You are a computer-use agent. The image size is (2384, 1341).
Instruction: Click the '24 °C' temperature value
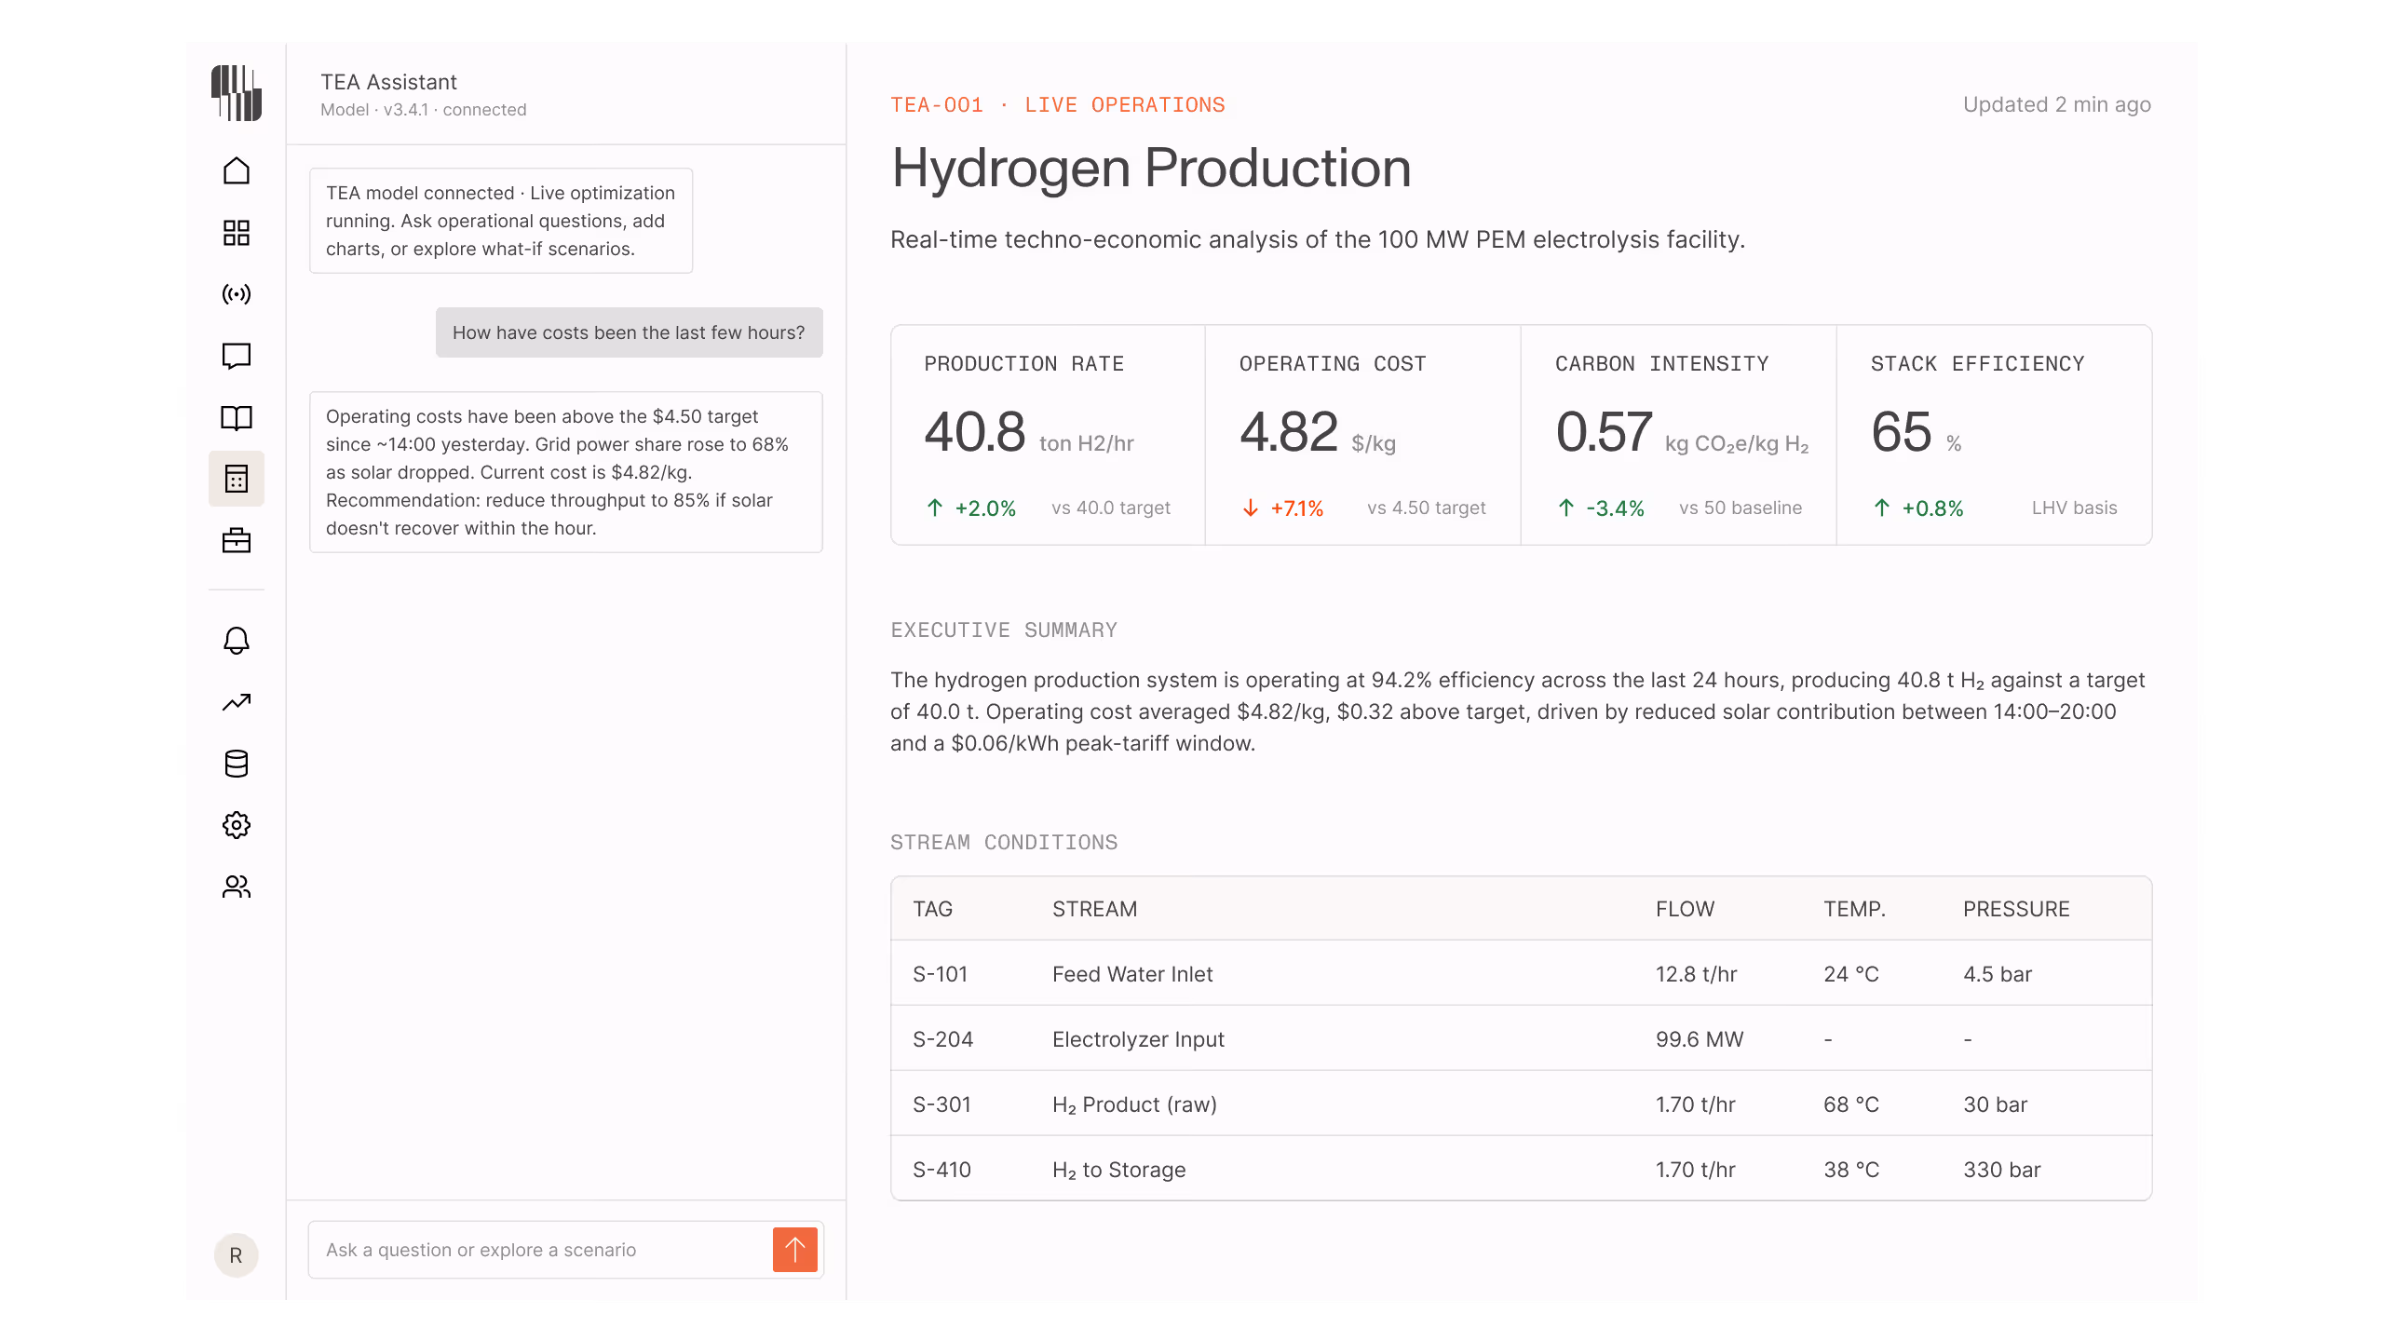tap(1851, 974)
